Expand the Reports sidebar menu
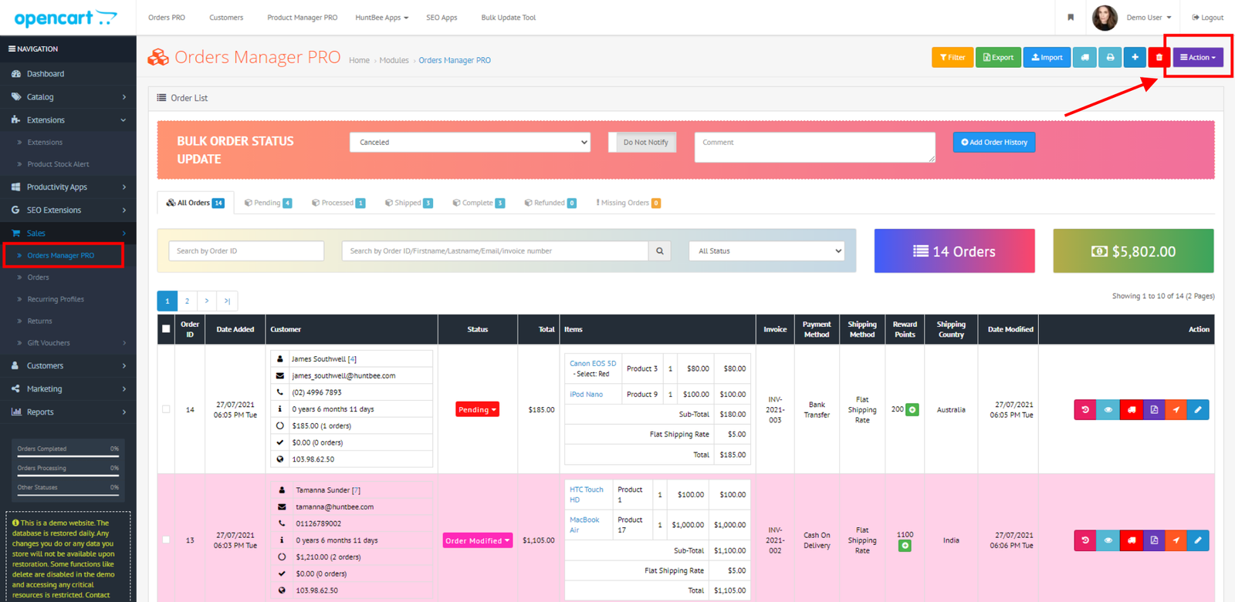The height and width of the screenshot is (602, 1235). tap(68, 412)
